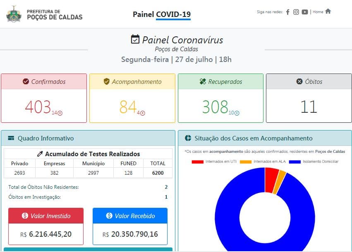Click the Recuperados card header label
352x252 pixels.
[x=225, y=82]
